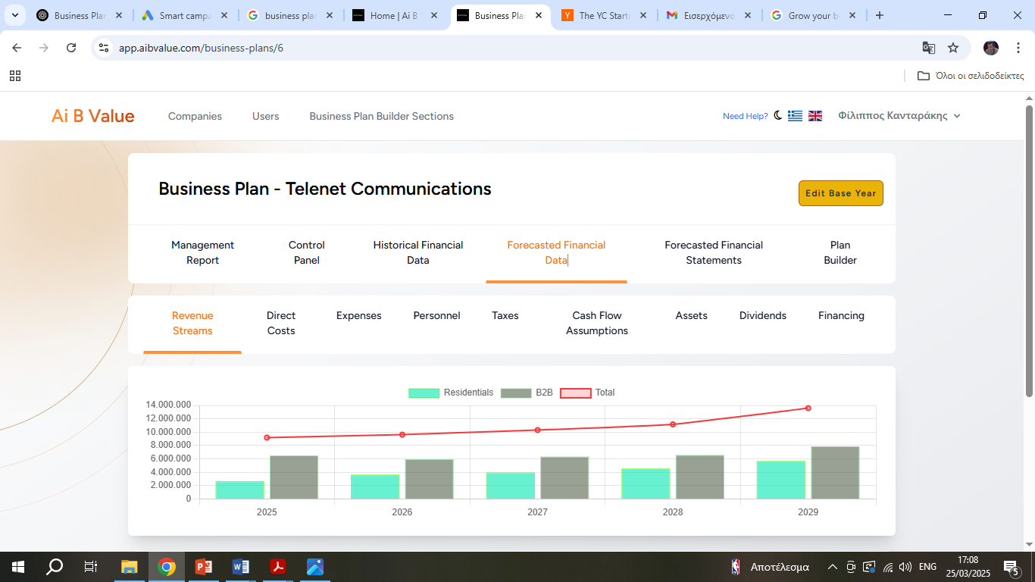
Task: Open Personnel sub-tab
Action: coord(436,315)
